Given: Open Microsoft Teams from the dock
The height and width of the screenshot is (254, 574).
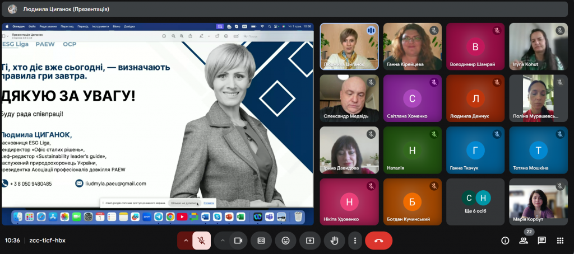Looking at the screenshot, I should click(x=270, y=217).
